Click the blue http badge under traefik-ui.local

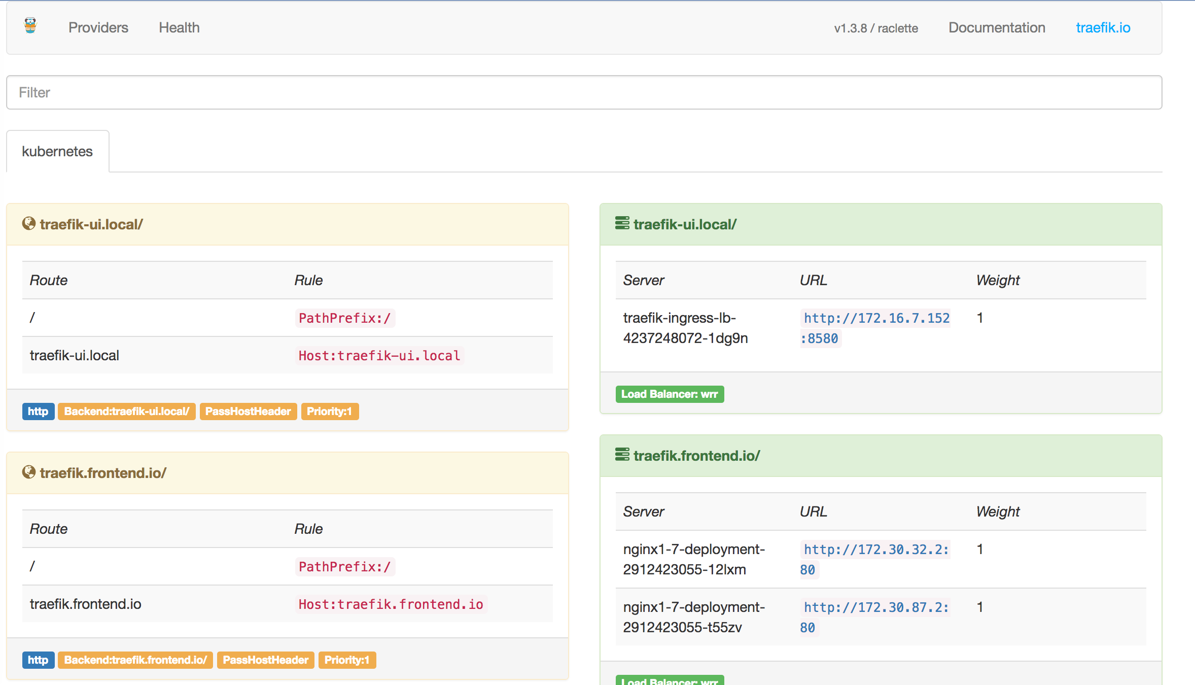[38, 412]
